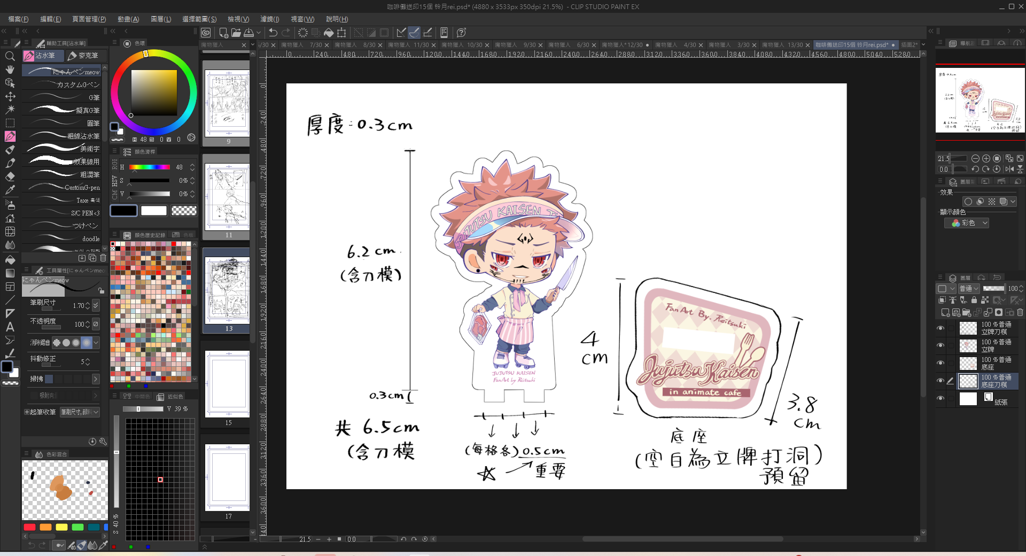Select the Eyedropper tool
This screenshot has height=556, width=1026.
tap(10, 190)
